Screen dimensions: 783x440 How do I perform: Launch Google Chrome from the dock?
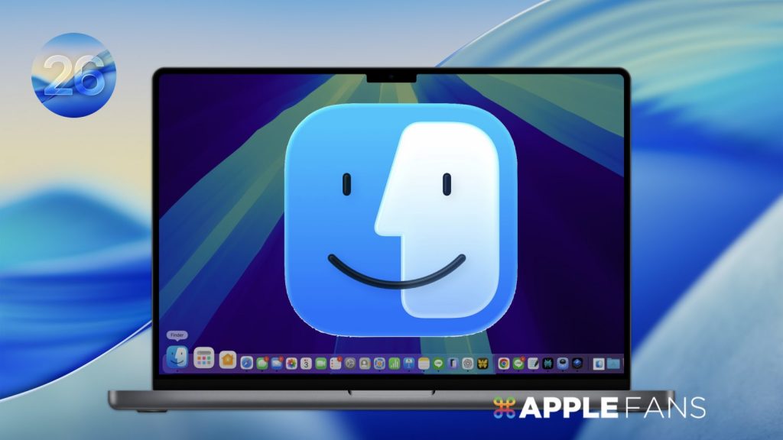coord(504,364)
